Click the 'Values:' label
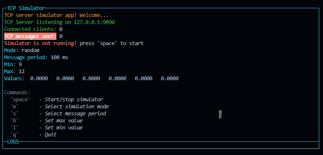The height and width of the screenshot is (155, 323). [14, 79]
